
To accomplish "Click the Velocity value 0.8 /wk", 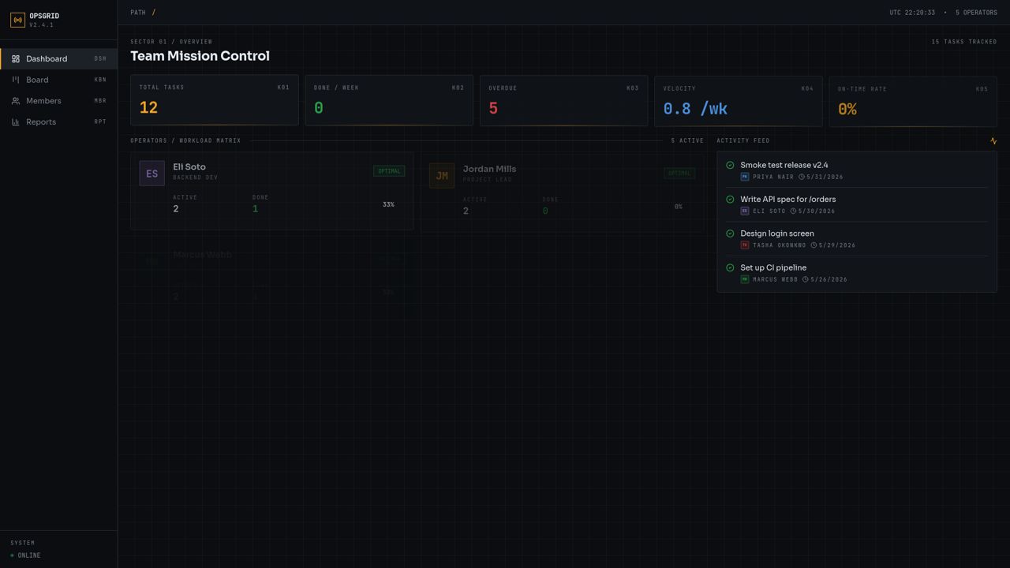I will 695,109.
